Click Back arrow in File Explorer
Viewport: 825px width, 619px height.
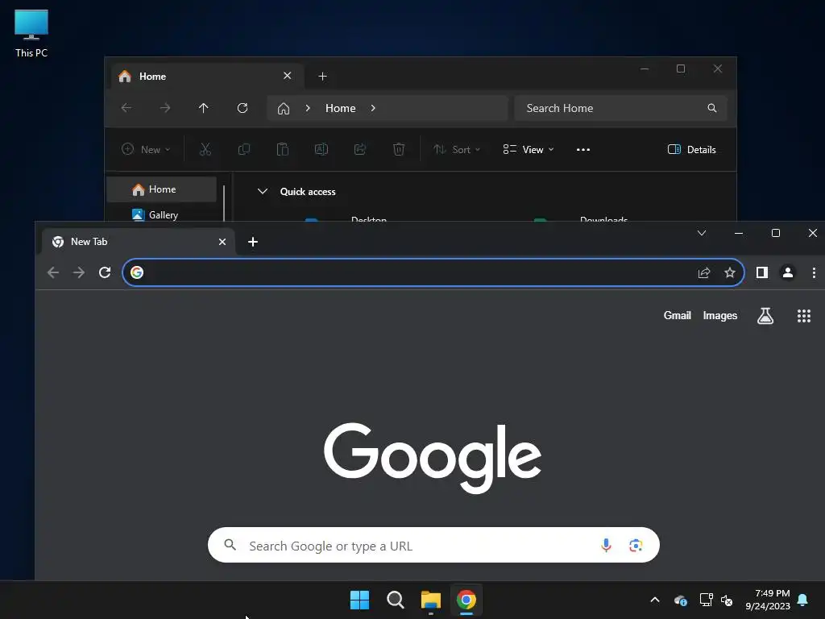126,108
